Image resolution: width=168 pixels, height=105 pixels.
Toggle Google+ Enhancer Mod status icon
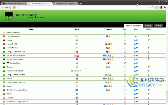point(4,52)
